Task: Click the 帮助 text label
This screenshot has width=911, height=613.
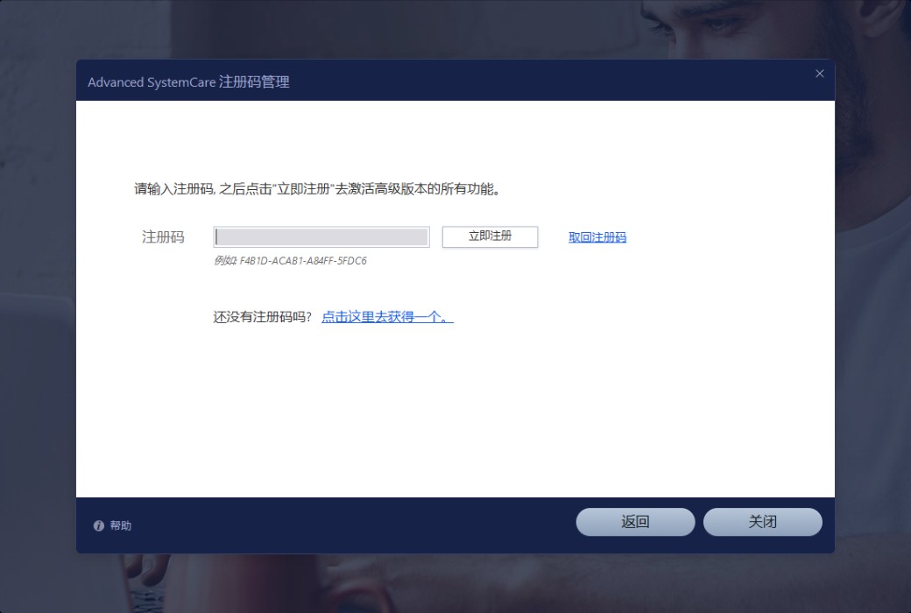Action: click(x=121, y=525)
